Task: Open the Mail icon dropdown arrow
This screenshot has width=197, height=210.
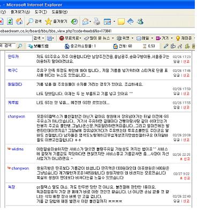Action: 90,22
